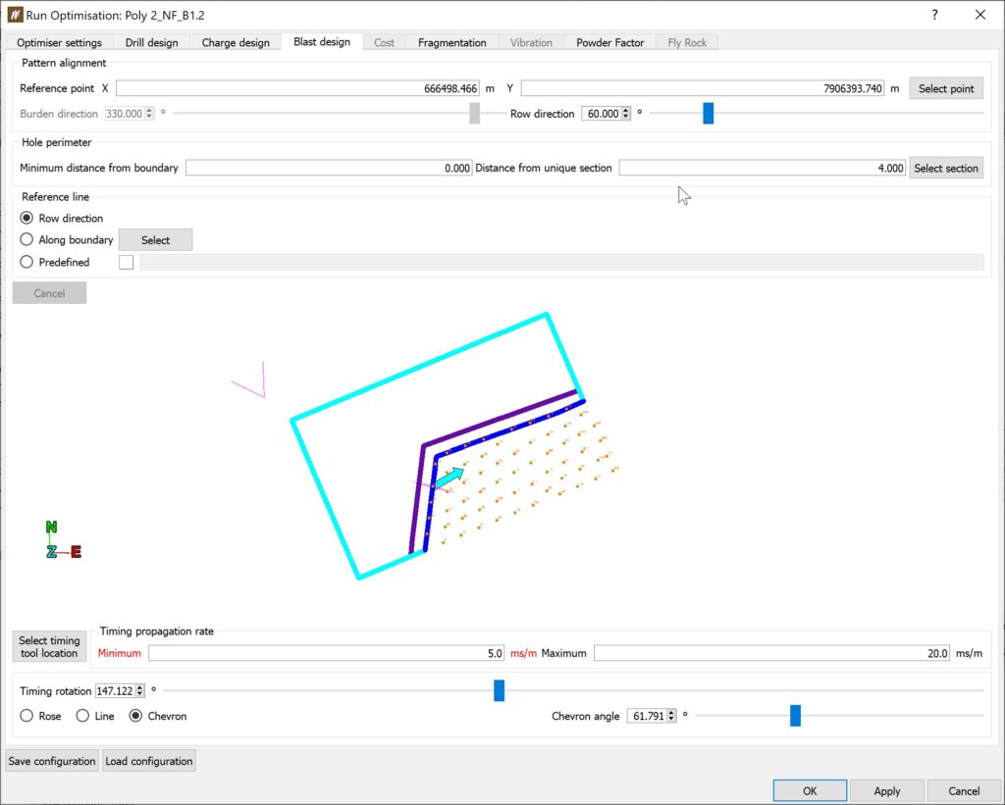Click the Chevron angle slider handle
Screen dimensions: 1005x805
(x=795, y=716)
